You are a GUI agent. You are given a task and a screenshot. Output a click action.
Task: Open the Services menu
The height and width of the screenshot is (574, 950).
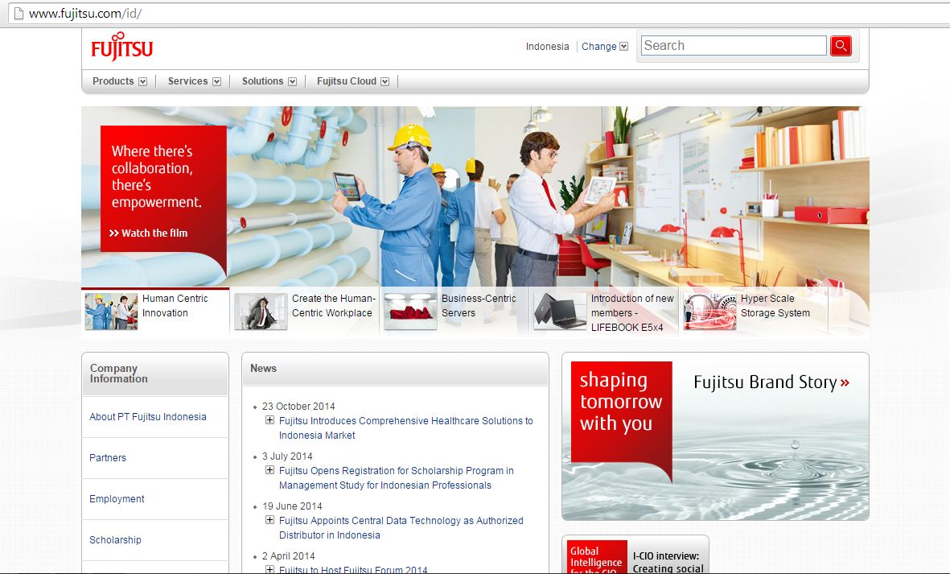pos(192,81)
